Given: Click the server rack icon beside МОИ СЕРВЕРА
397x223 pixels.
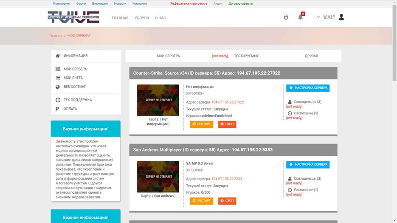Looking at the screenshot, I should [x=58, y=69].
